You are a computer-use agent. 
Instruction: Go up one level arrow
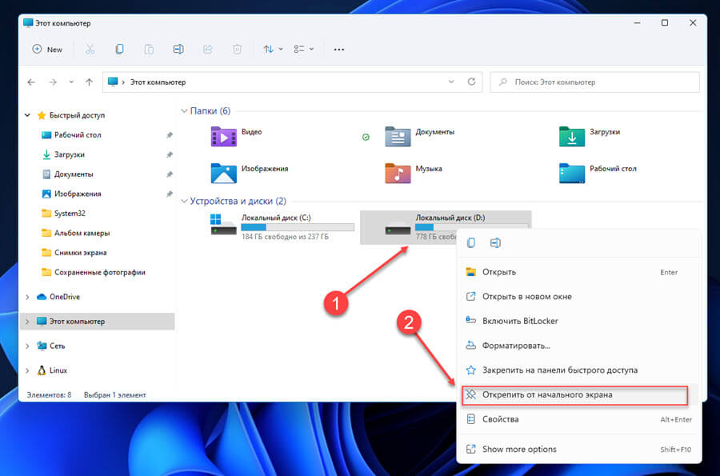point(89,82)
